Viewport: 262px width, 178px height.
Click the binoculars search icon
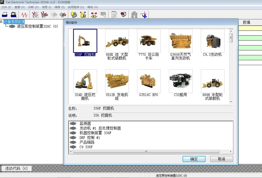point(134,15)
